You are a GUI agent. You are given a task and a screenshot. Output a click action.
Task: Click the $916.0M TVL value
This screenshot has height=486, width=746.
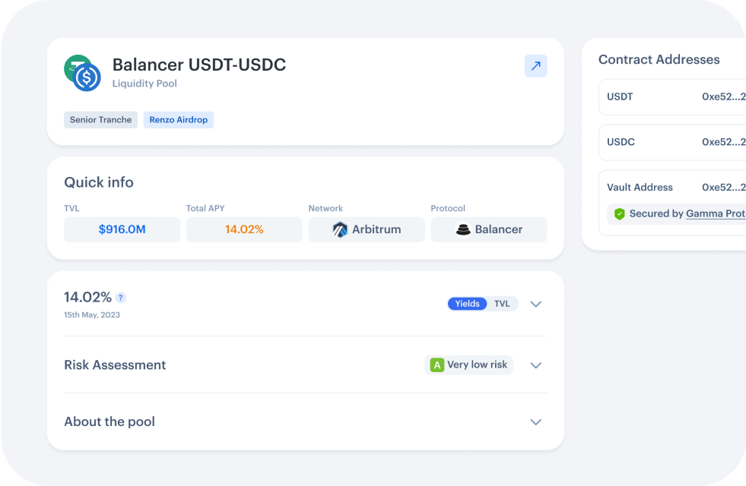(x=122, y=229)
